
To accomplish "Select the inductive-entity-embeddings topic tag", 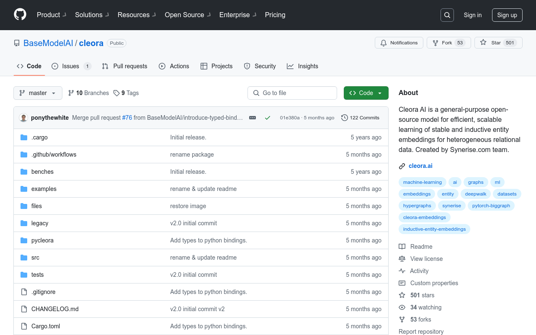I will coord(435,229).
